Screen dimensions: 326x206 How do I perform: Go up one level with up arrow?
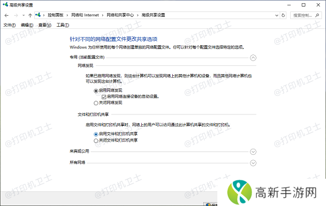tap(30, 15)
